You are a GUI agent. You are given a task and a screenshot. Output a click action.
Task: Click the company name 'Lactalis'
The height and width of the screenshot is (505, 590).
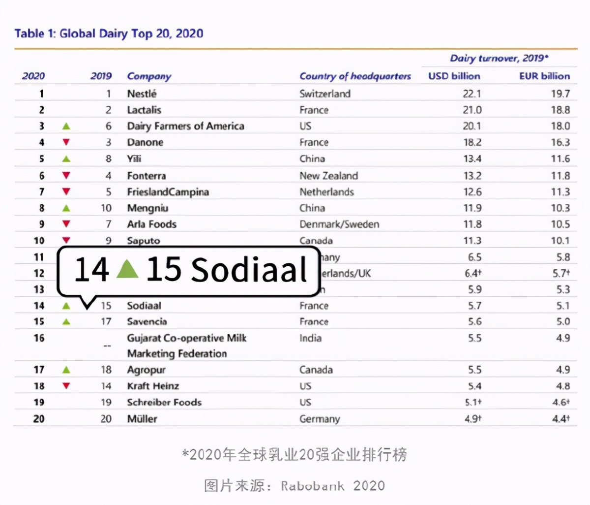coord(144,110)
